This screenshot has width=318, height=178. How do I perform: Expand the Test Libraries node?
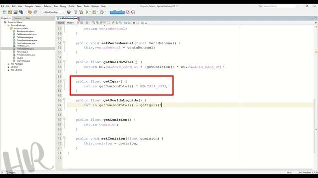point(5,70)
